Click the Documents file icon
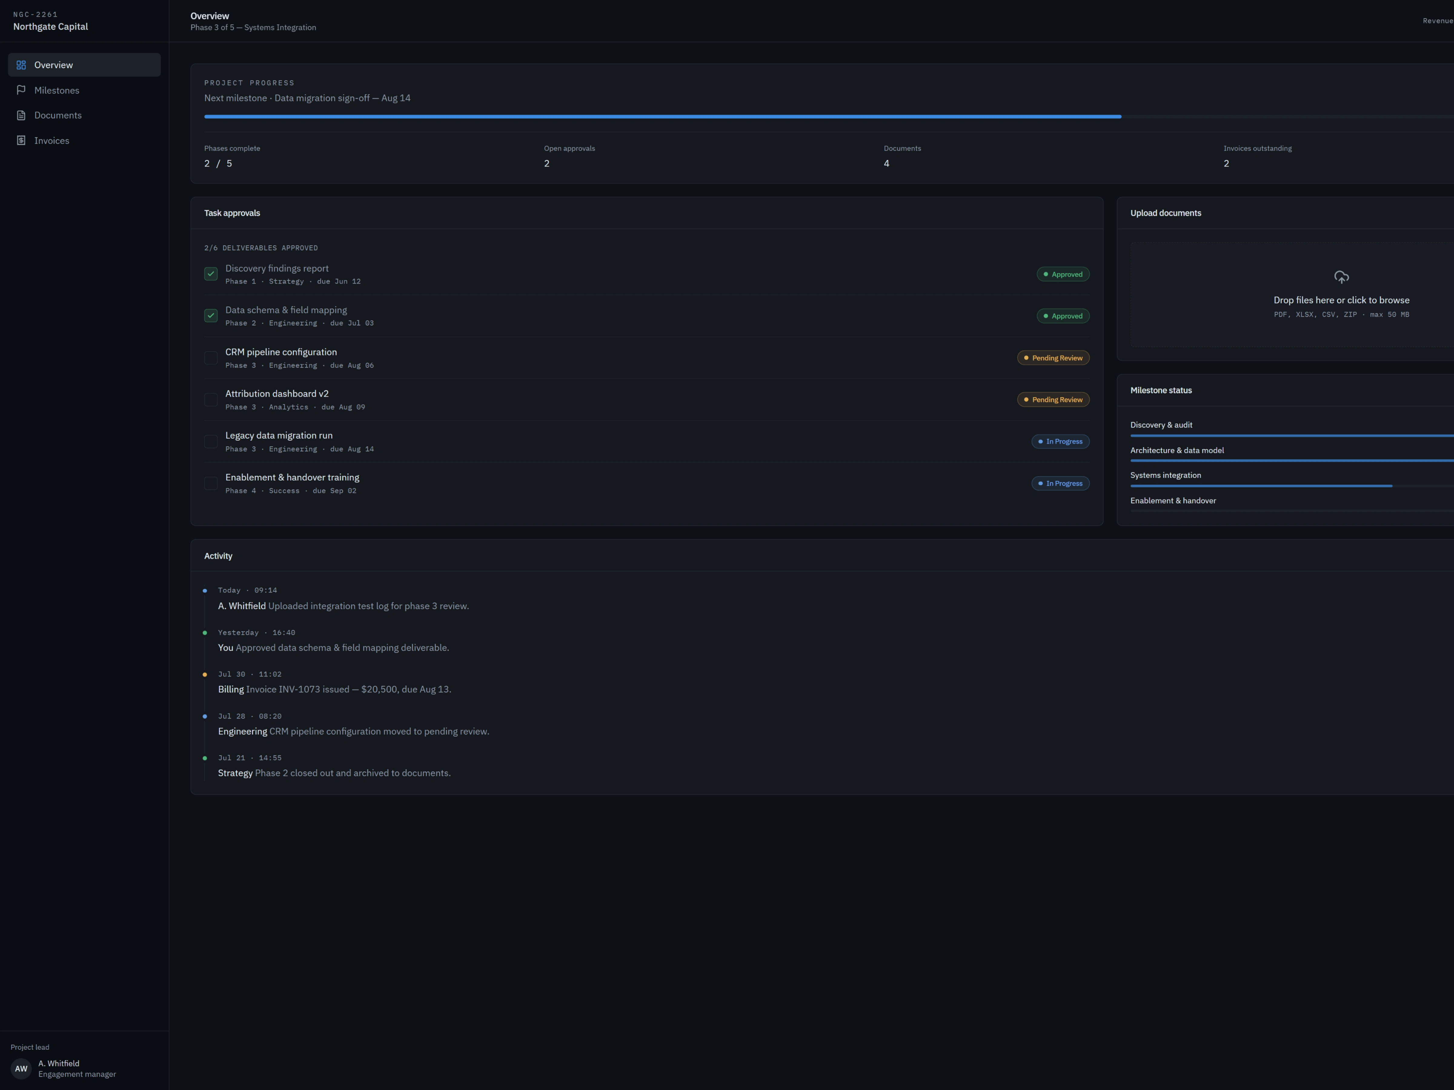The width and height of the screenshot is (1454, 1090). (x=21, y=115)
